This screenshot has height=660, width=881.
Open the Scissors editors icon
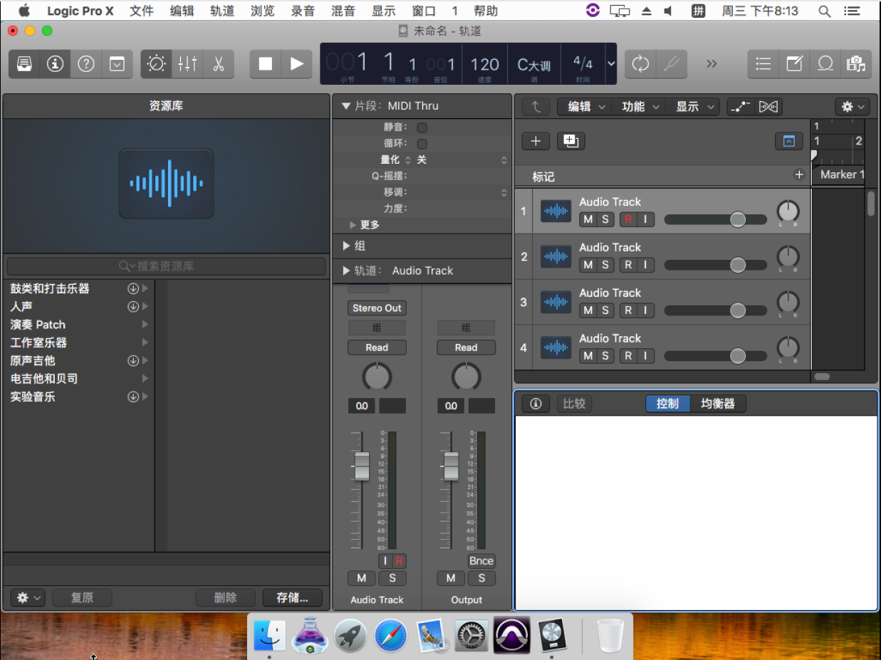point(219,64)
